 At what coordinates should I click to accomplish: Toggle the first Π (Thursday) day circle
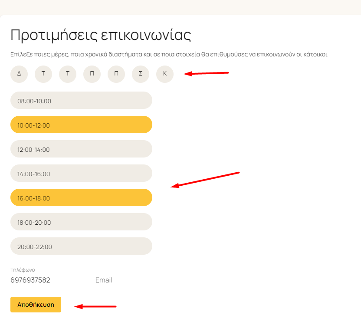tap(92, 74)
